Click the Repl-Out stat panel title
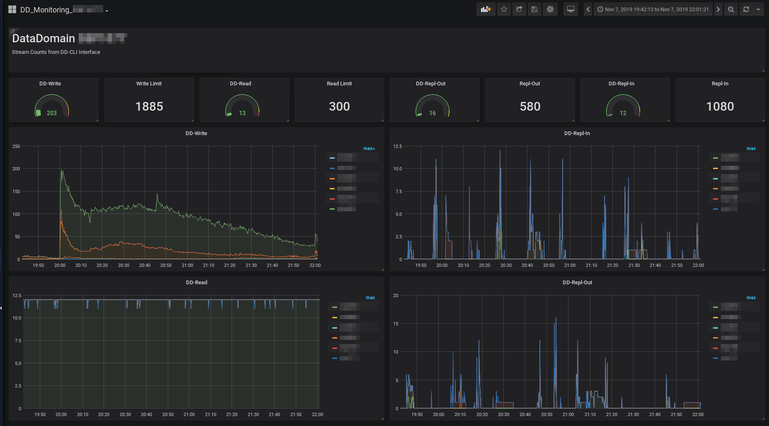 [530, 84]
